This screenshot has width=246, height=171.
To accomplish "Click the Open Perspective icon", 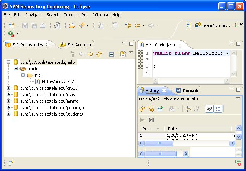I will click(x=189, y=25).
